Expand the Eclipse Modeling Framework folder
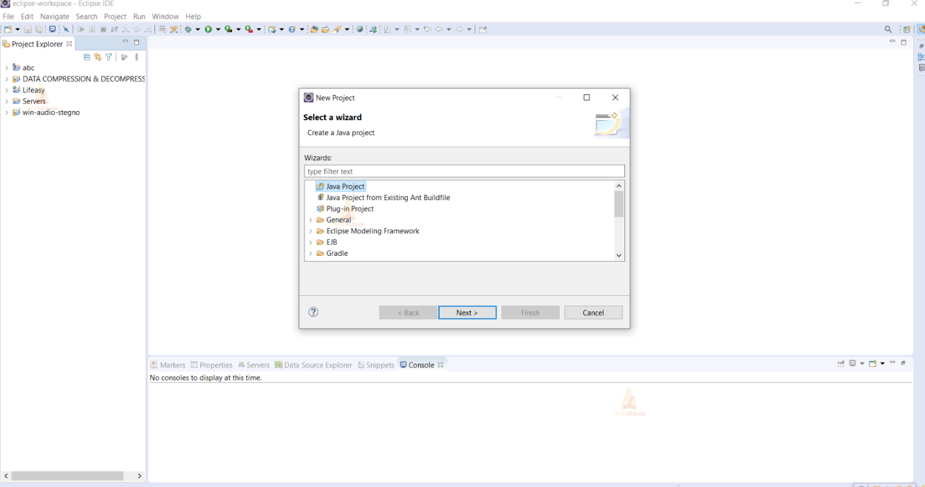The height and width of the screenshot is (487, 925). 311,231
